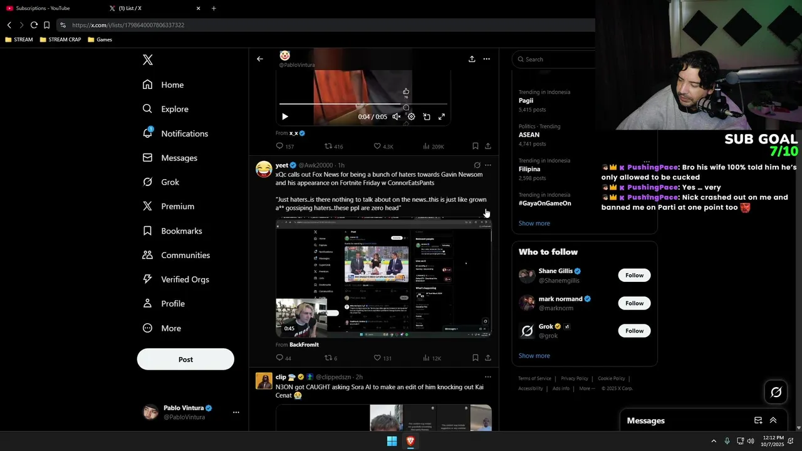The width and height of the screenshot is (802, 451).
Task: Open more options on yeet's post
Action: (488, 165)
